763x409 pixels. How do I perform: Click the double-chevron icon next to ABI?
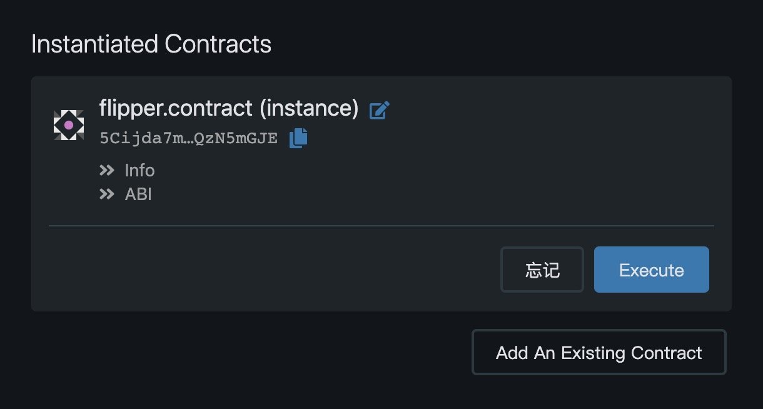point(107,194)
